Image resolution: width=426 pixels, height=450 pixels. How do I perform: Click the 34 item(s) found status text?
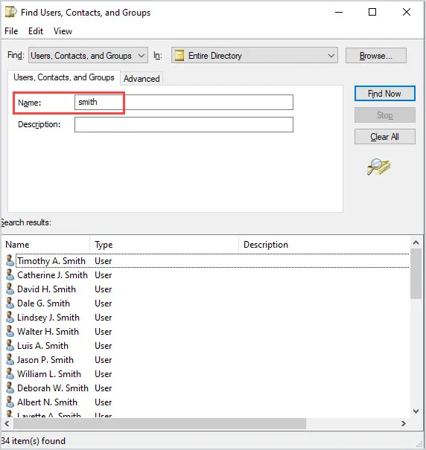tap(33, 440)
